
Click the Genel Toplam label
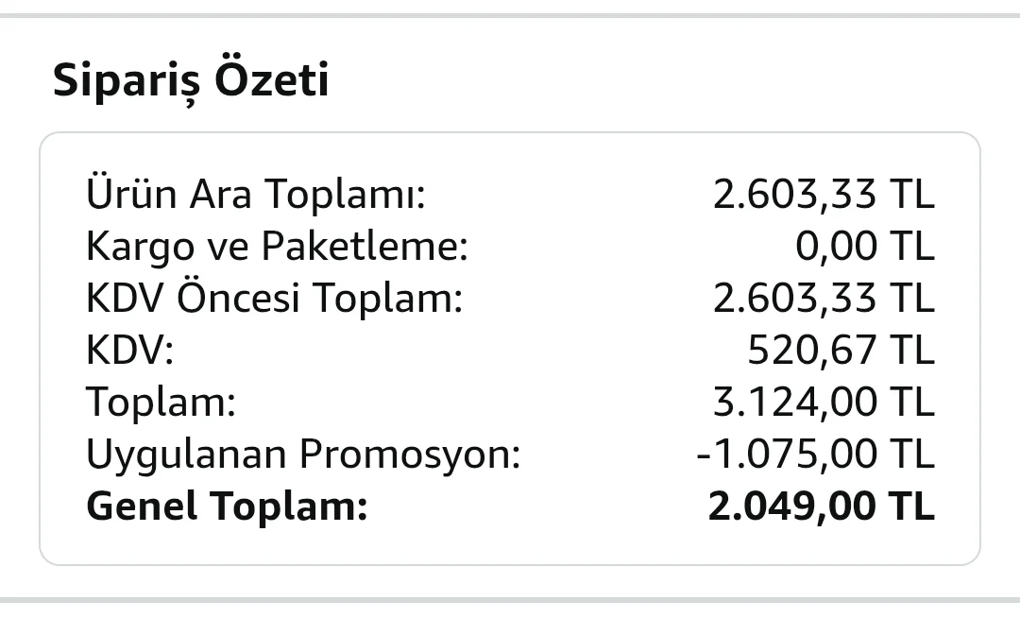point(226,507)
